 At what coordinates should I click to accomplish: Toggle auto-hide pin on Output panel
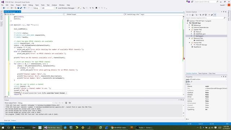181,100
